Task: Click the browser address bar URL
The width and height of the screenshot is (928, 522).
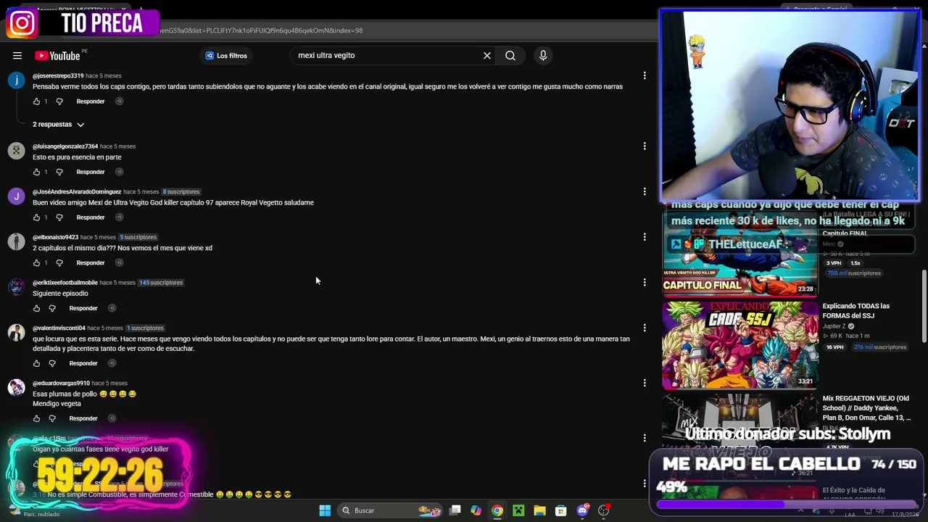Action: click(261, 30)
